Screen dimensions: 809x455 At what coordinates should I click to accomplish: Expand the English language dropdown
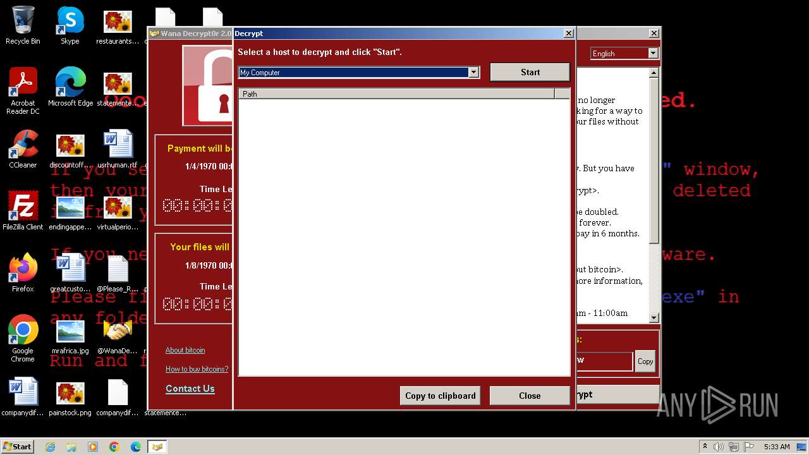tap(653, 54)
